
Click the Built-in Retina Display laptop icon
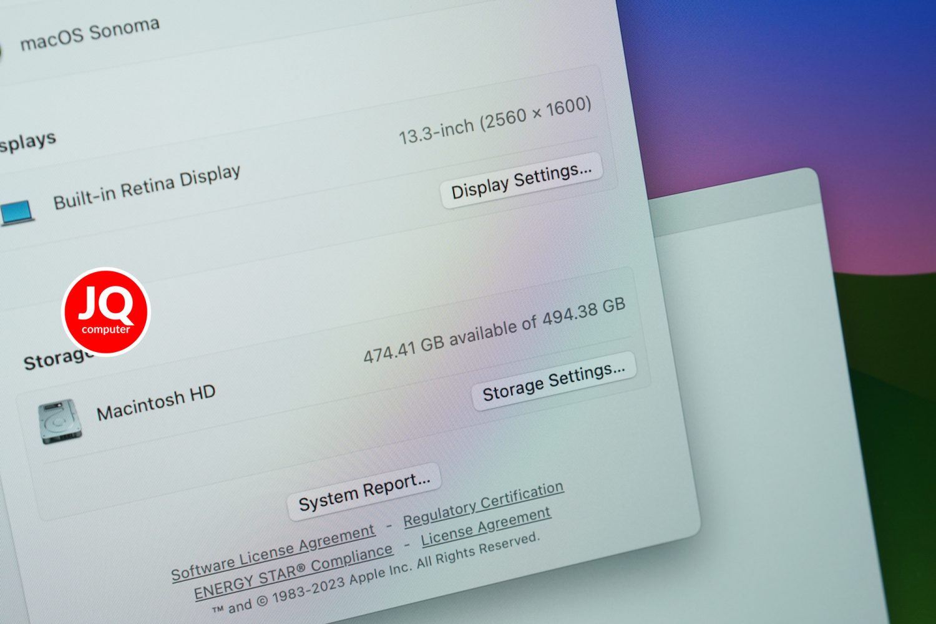point(17,213)
